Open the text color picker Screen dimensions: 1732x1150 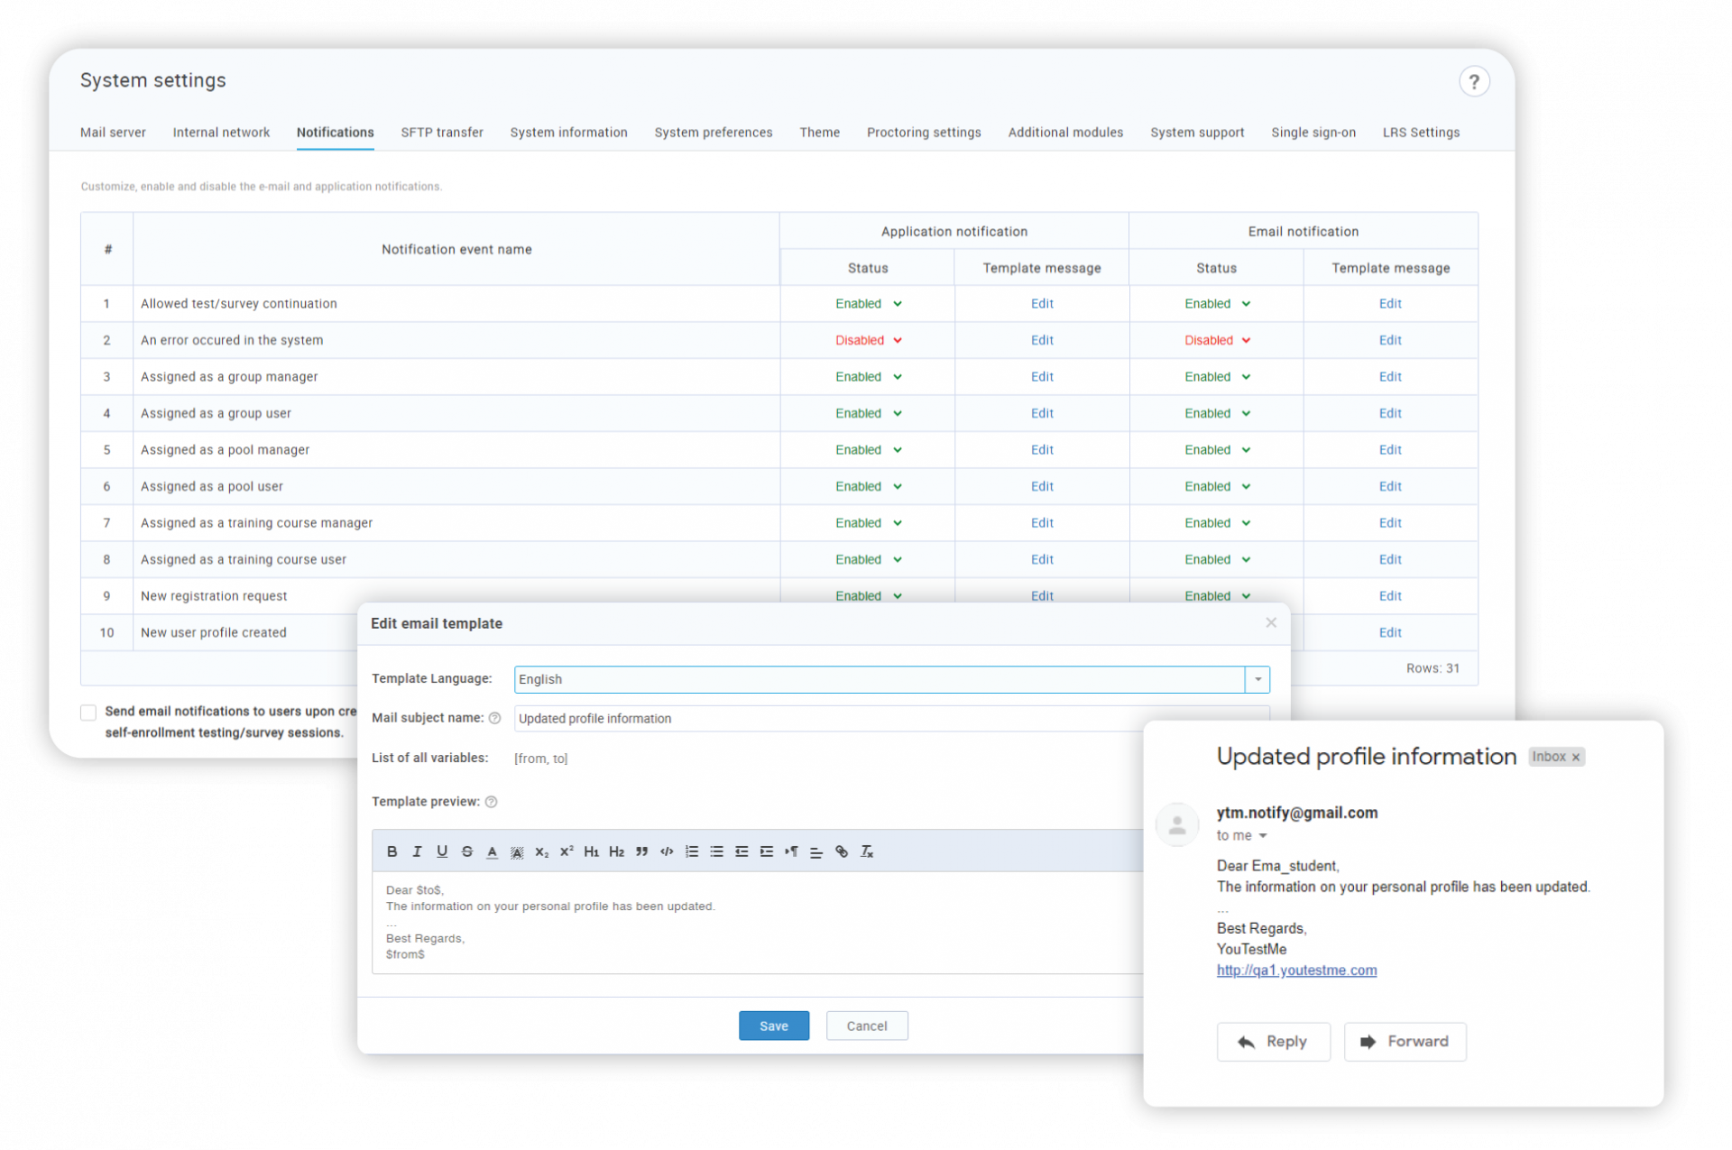point(492,851)
